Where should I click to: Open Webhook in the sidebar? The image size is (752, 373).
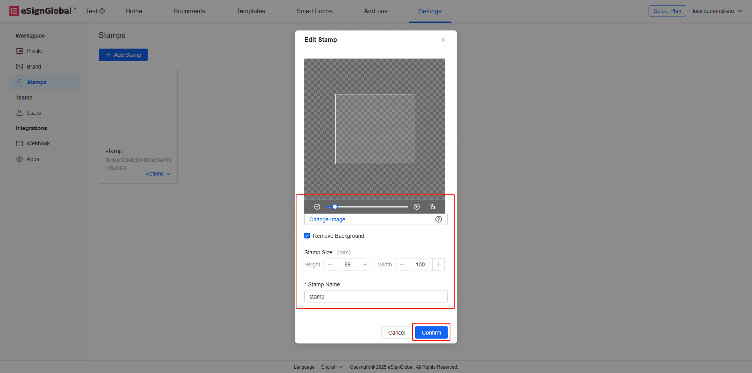point(38,143)
